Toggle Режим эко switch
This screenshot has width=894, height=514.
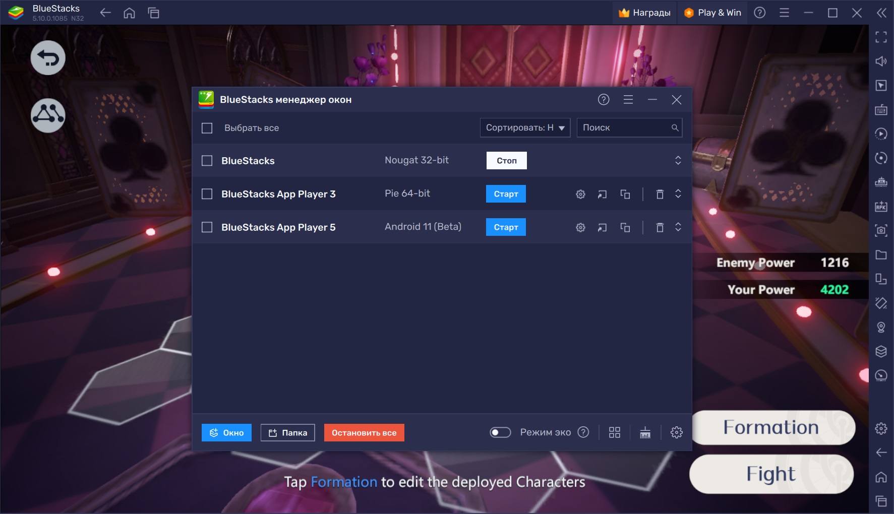[x=500, y=432]
